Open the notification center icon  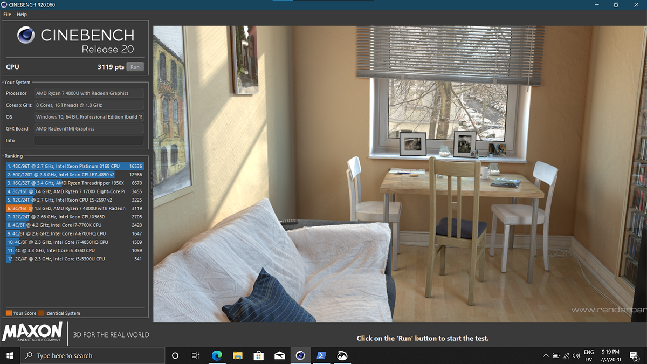635,356
